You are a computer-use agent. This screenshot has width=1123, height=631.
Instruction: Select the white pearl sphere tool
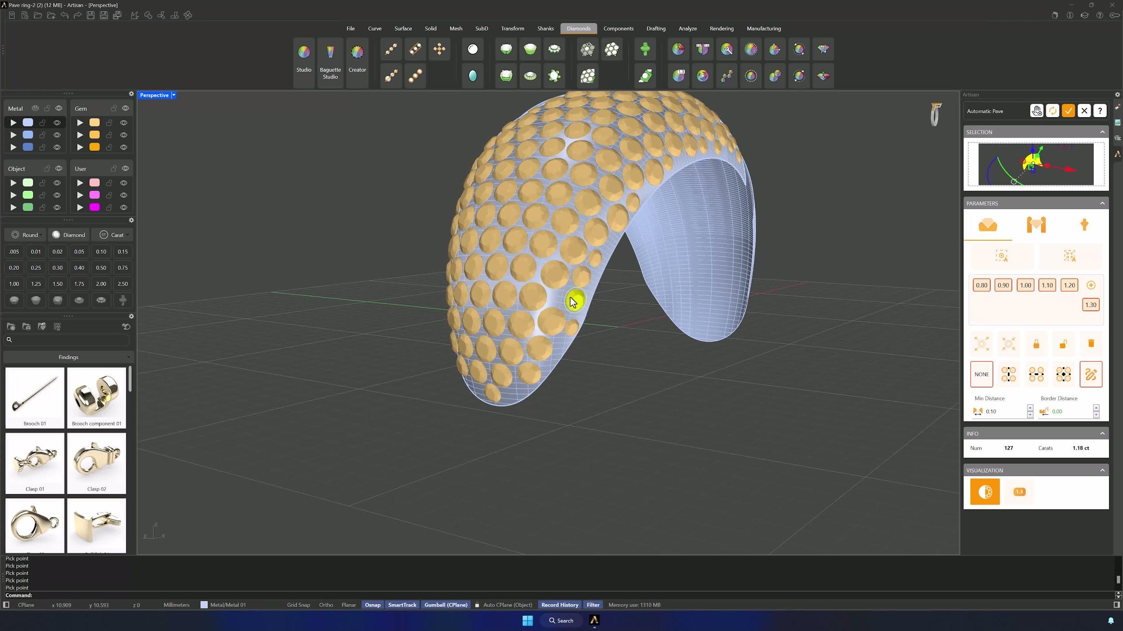473,49
